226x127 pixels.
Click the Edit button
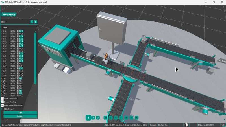(x=20, y=113)
